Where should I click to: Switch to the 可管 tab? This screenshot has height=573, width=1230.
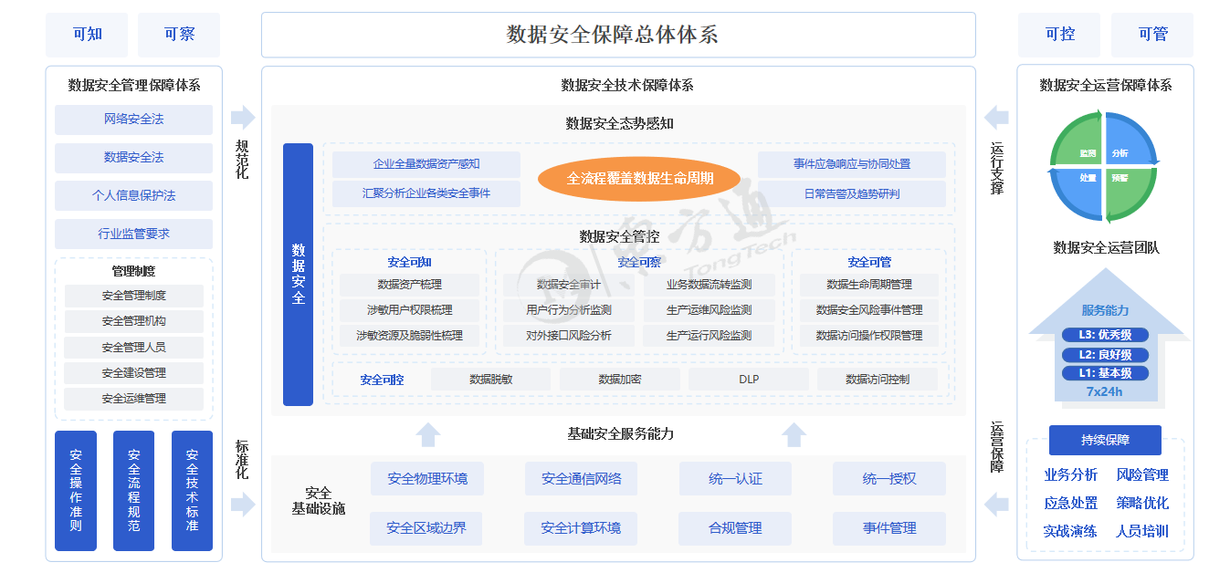coord(1152,35)
